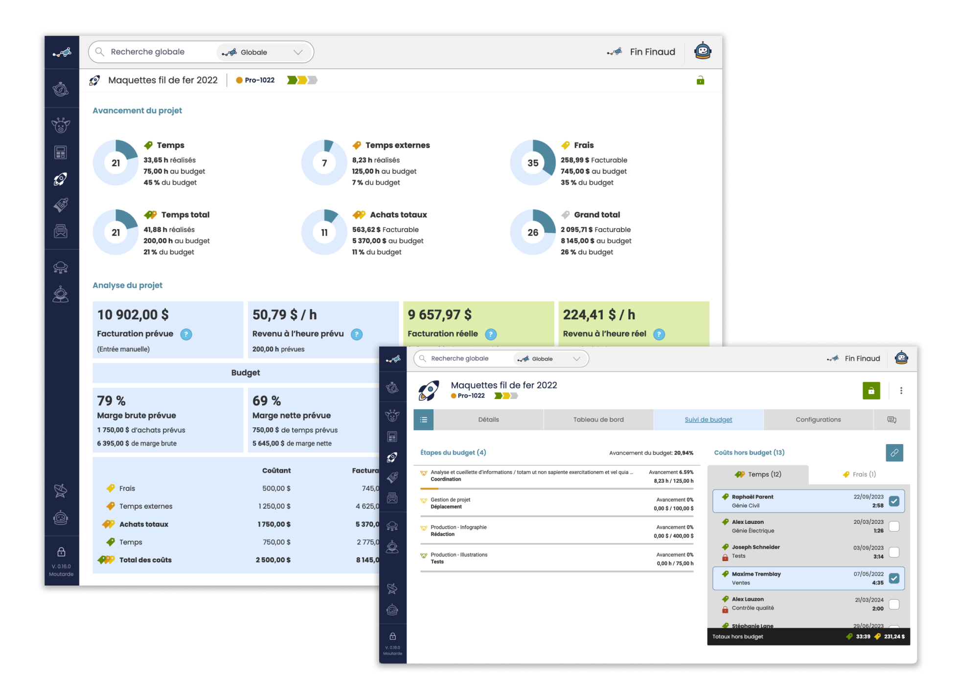Viewport: 959px width, 682px height.
Task: Toggle the list menu button left of Détails
Action: [x=424, y=420]
